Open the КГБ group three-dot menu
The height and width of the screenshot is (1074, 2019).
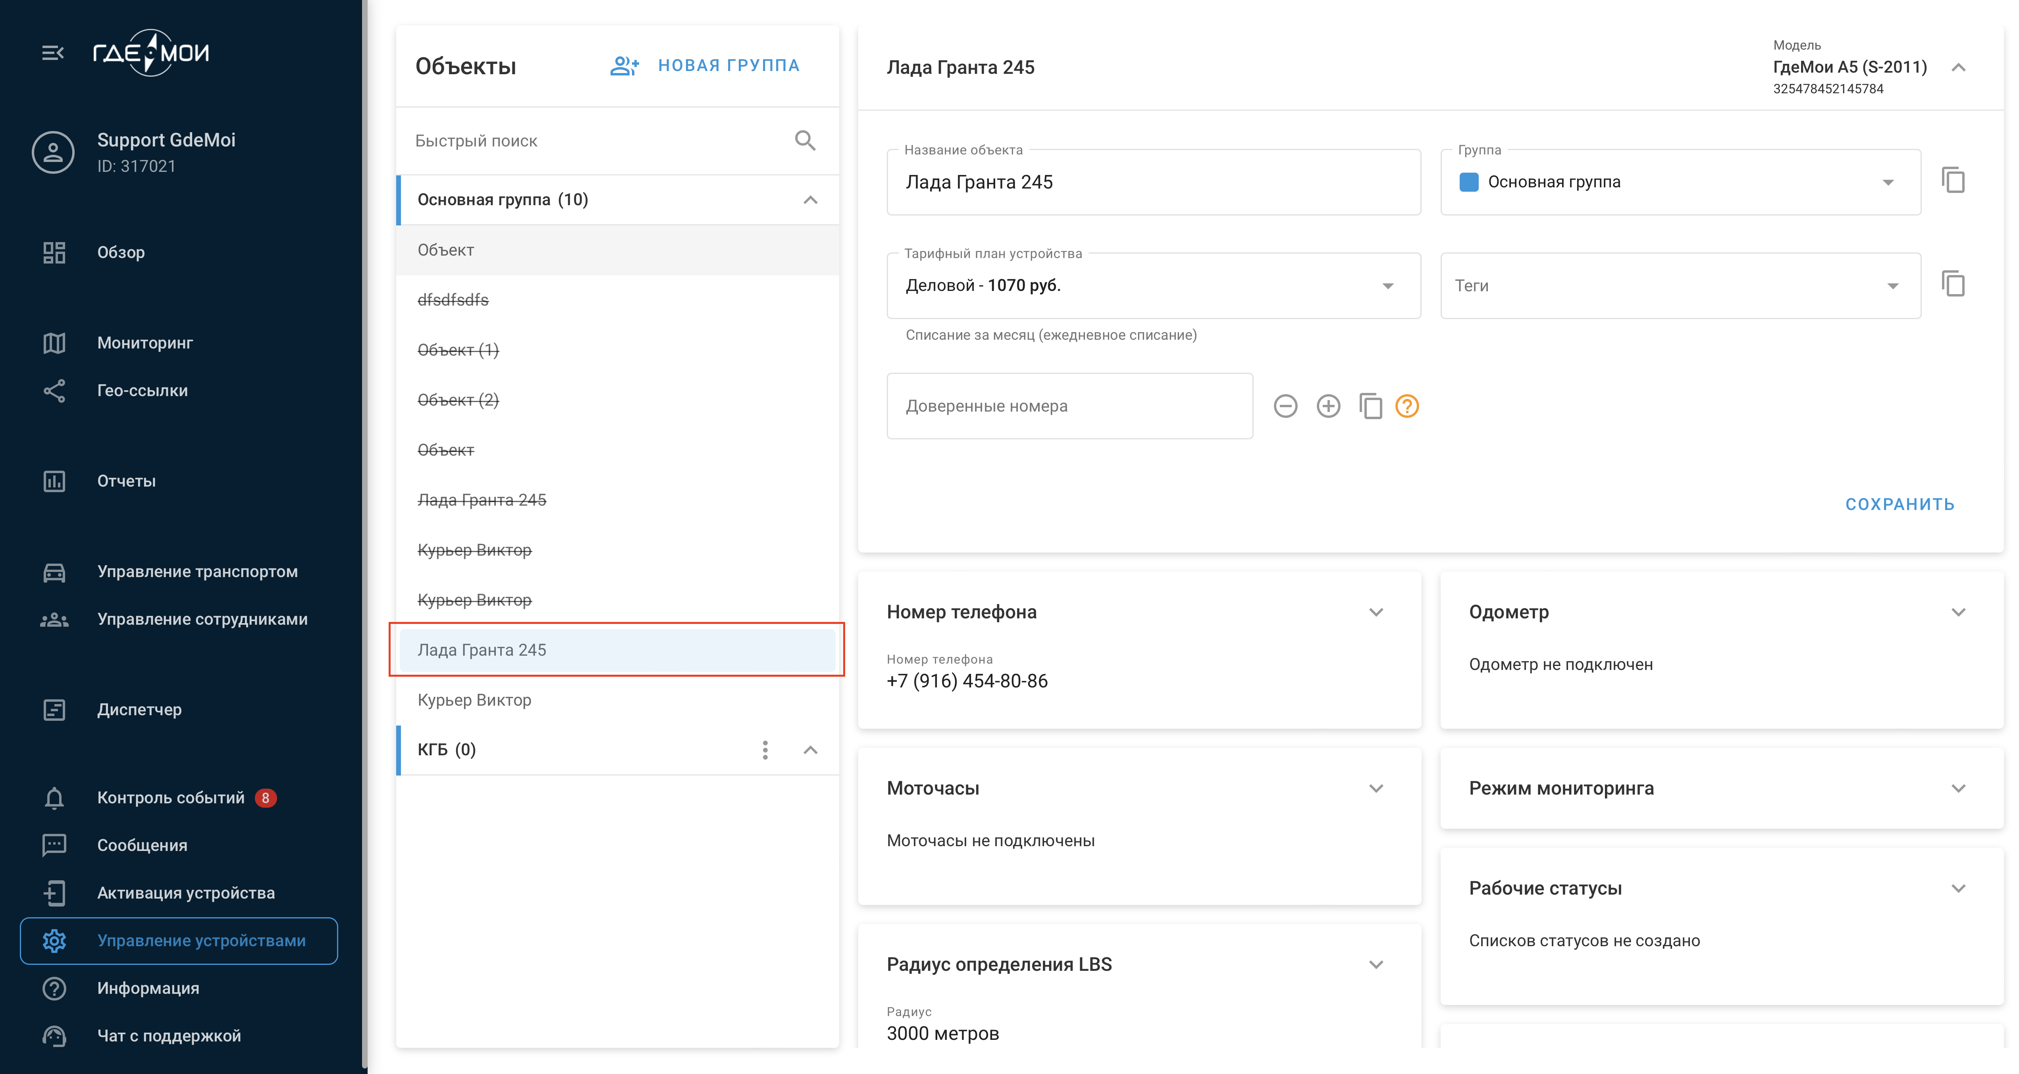(x=765, y=750)
